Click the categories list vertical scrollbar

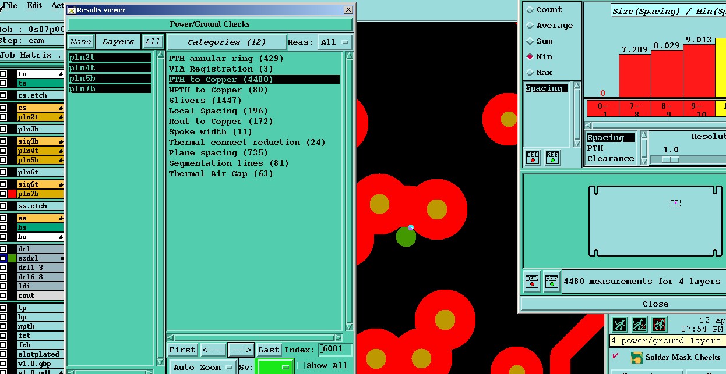click(x=349, y=191)
